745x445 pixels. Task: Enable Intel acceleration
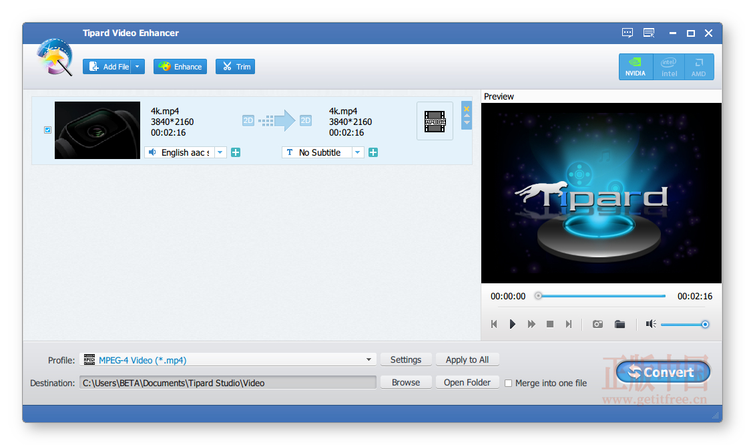coord(669,67)
